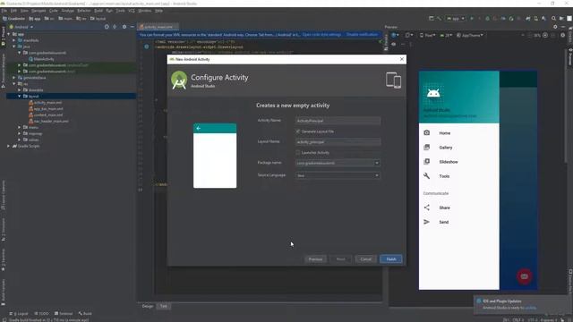The height and width of the screenshot is (322, 573).
Task: Open the Refactor menu
Action: click(84, 11)
